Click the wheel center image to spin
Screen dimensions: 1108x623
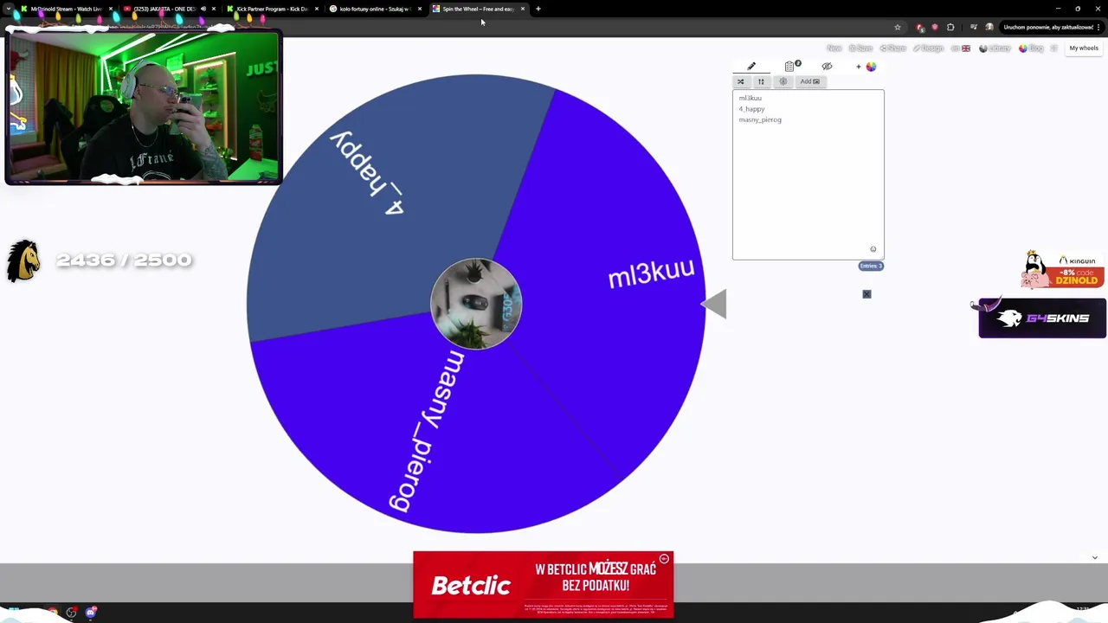pos(476,304)
